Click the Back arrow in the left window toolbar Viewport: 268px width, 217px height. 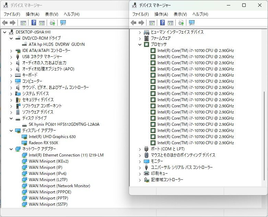[5, 23]
